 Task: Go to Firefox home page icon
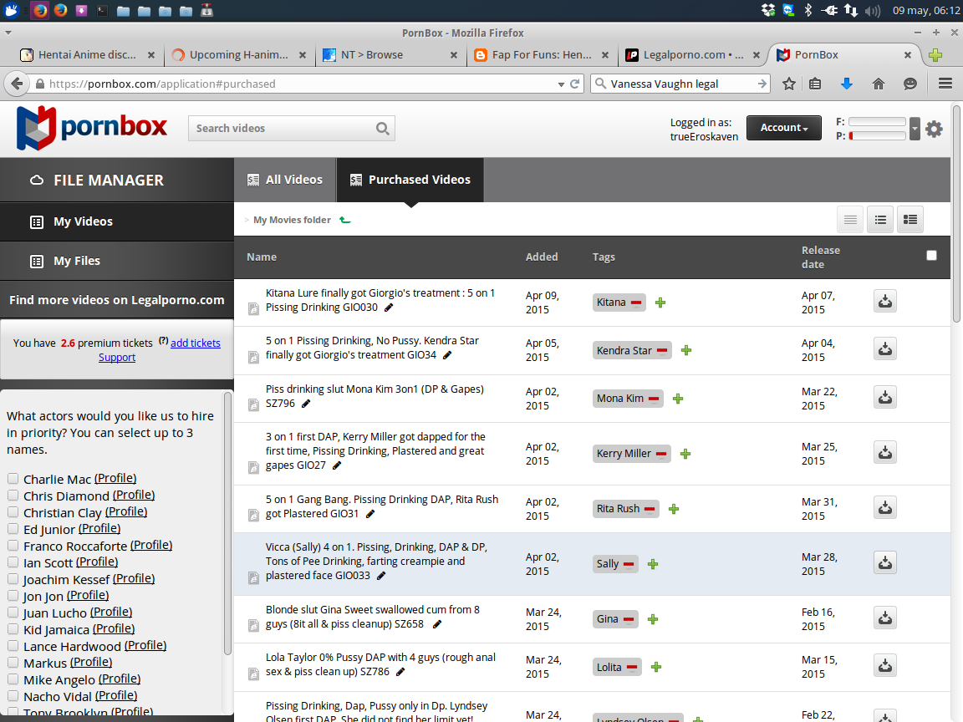878,84
